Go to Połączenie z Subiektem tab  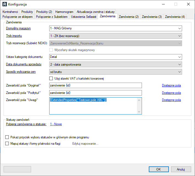click(52, 17)
